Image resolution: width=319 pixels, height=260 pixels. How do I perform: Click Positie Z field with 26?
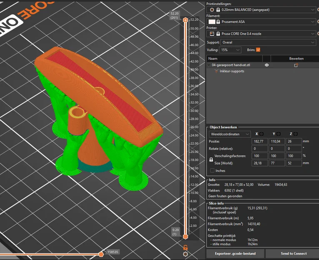(x=294, y=141)
